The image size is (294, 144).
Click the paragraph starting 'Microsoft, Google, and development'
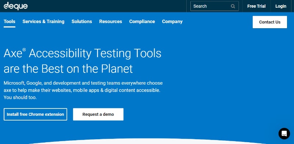pyautogui.click(x=83, y=90)
